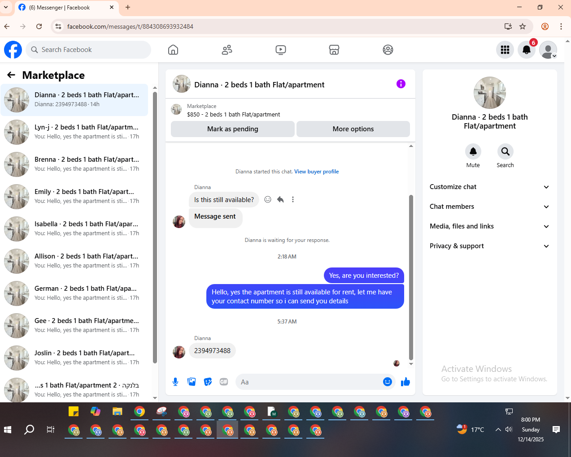Open Lyn-j conversation
This screenshot has height=457, width=571.
coord(74,132)
